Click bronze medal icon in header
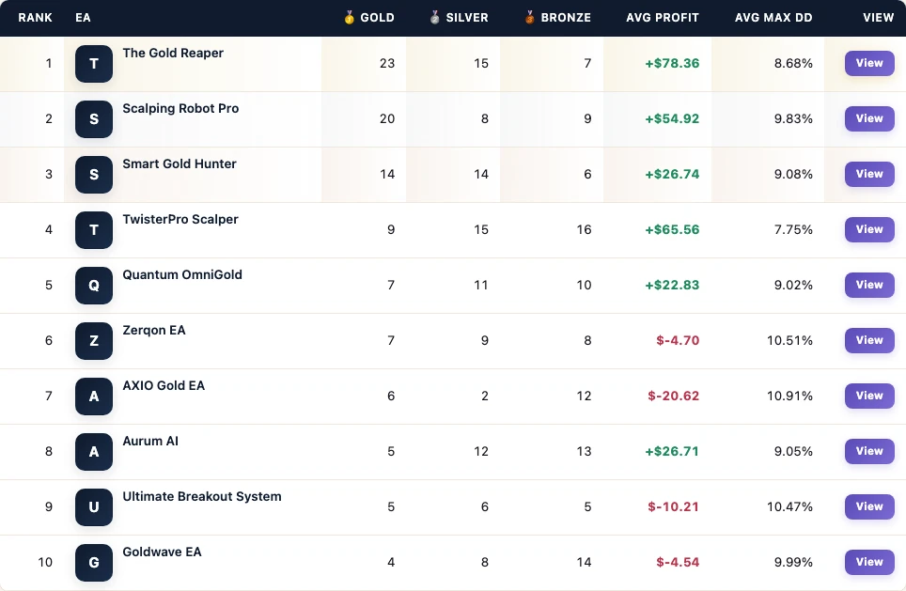 coord(529,17)
